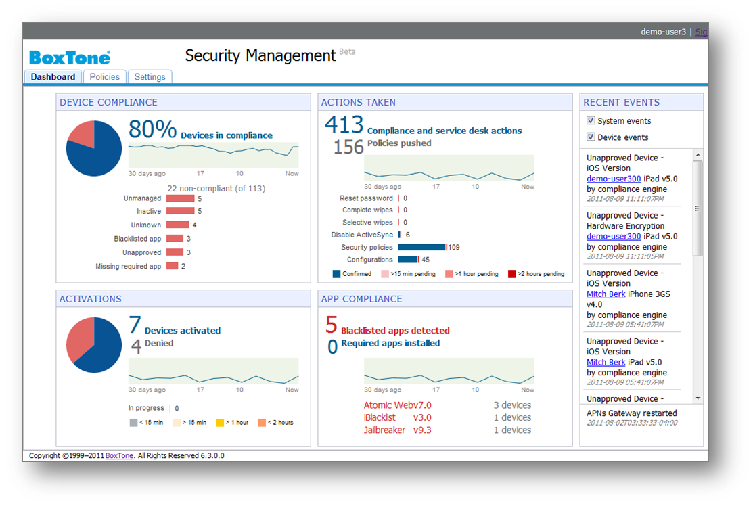The height and width of the screenshot is (506, 753).
Task: Click the DEVICE COMPLIANCE panel header
Action: tap(183, 102)
